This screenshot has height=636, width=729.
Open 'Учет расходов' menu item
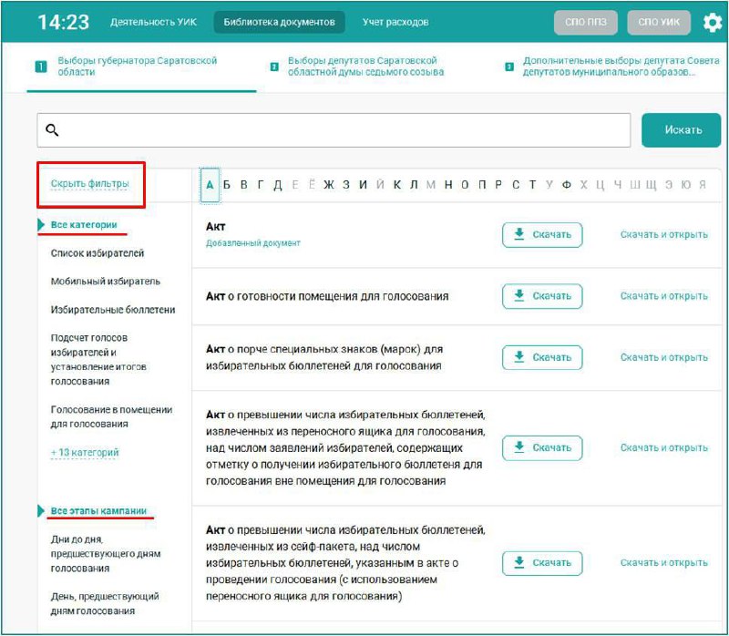(x=395, y=22)
